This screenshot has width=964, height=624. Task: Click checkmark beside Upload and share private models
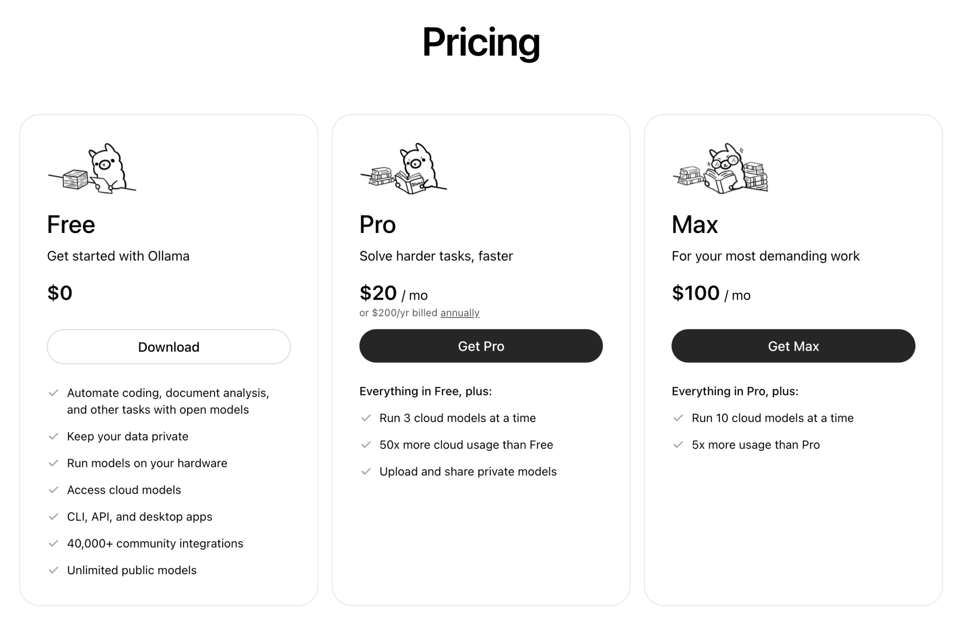366,472
